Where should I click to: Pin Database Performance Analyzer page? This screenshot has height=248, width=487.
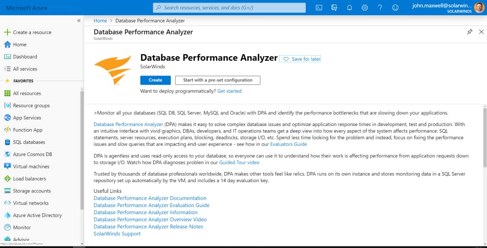click(x=469, y=32)
